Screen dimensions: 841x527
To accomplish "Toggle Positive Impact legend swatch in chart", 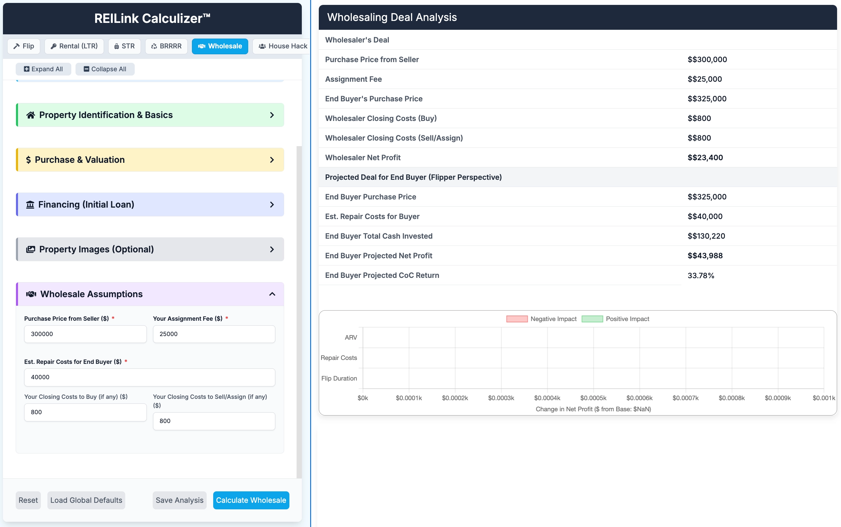I will (x=592, y=319).
